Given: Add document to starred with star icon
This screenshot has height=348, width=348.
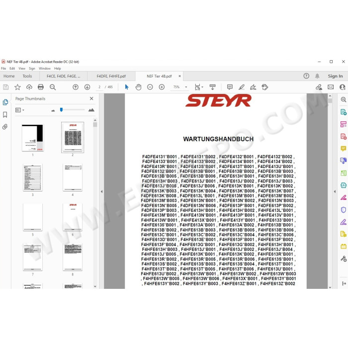Looking at the screenshot, I should pos(17,87).
